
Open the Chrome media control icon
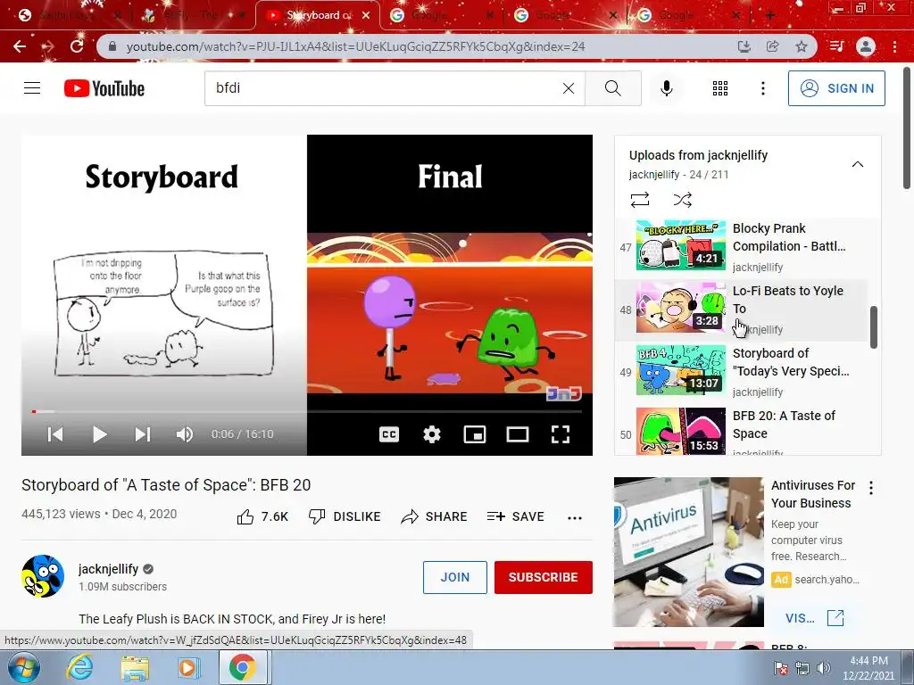[836, 46]
